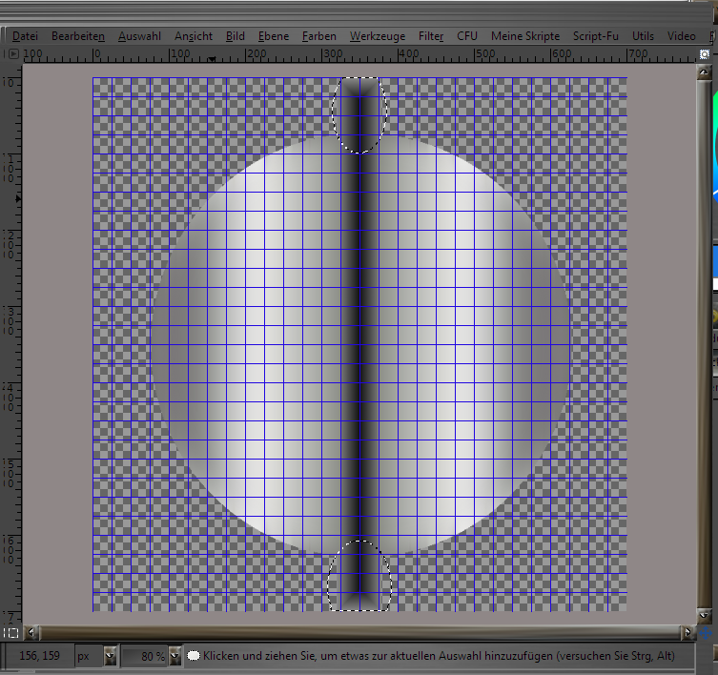Open the Datei menu
This screenshot has height=675, width=718.
coord(26,36)
